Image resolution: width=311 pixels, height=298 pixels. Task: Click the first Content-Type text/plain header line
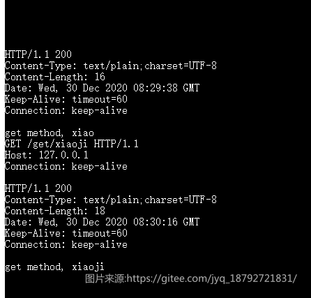click(x=111, y=66)
